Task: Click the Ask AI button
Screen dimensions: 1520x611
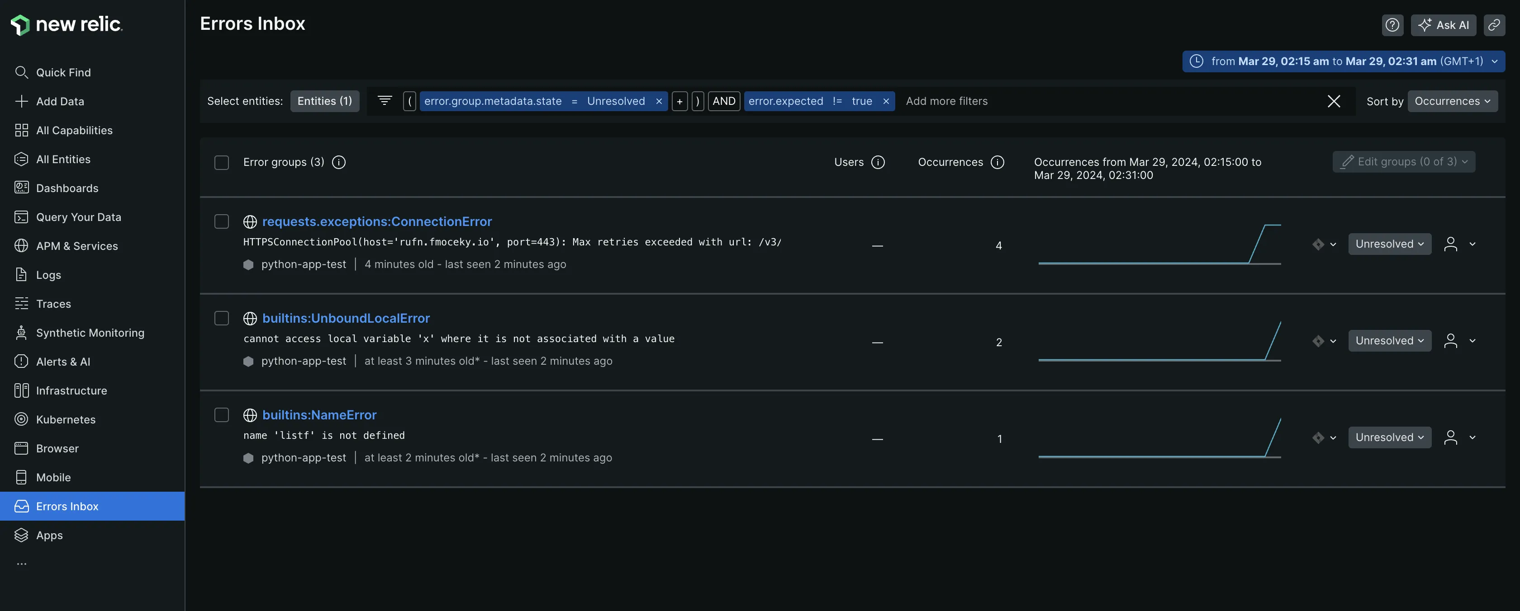Action: [x=1443, y=25]
